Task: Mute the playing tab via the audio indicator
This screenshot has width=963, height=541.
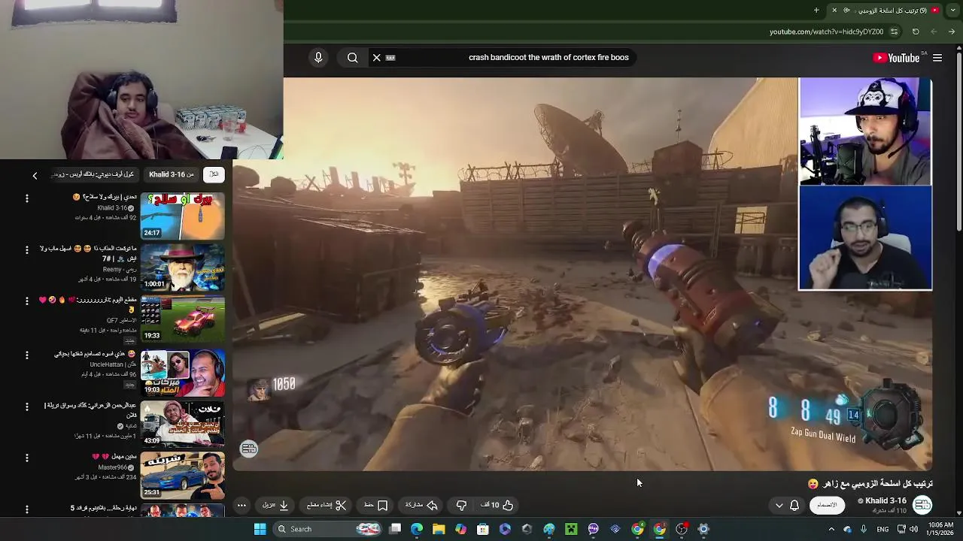Action: 846,11
